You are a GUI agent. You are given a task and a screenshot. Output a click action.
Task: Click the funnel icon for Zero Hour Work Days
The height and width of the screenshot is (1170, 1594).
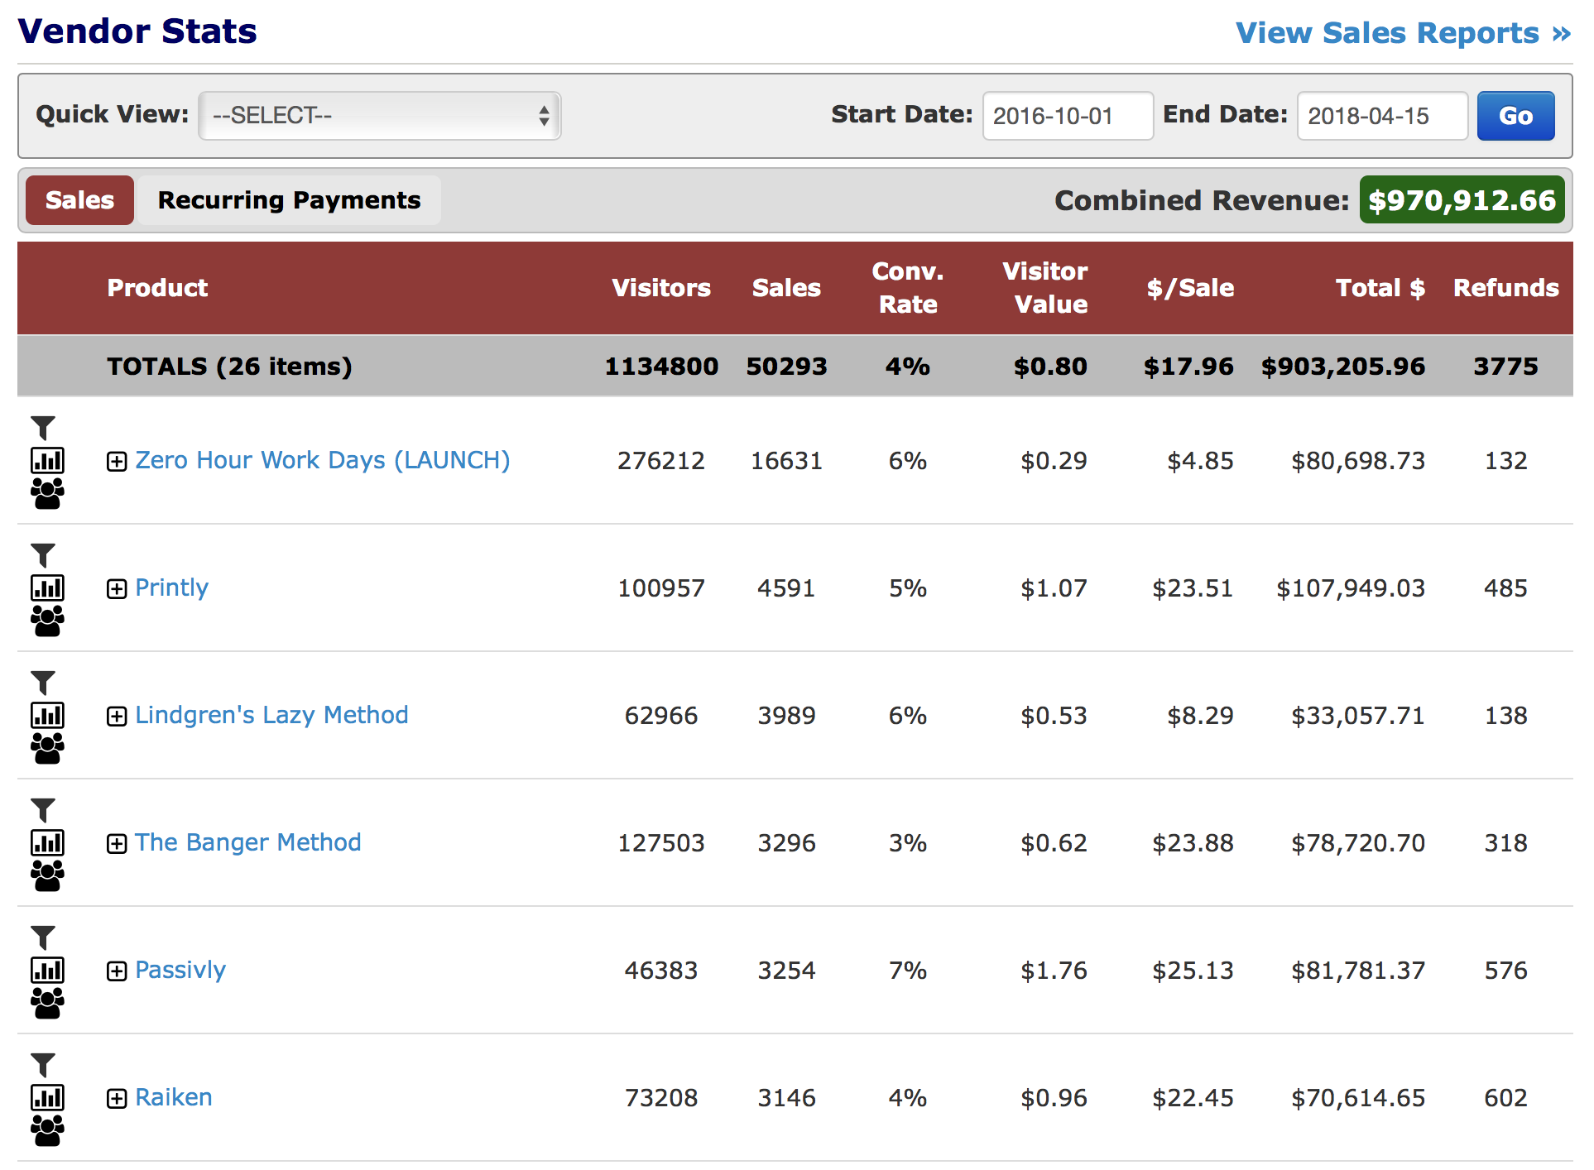pyautogui.click(x=43, y=428)
